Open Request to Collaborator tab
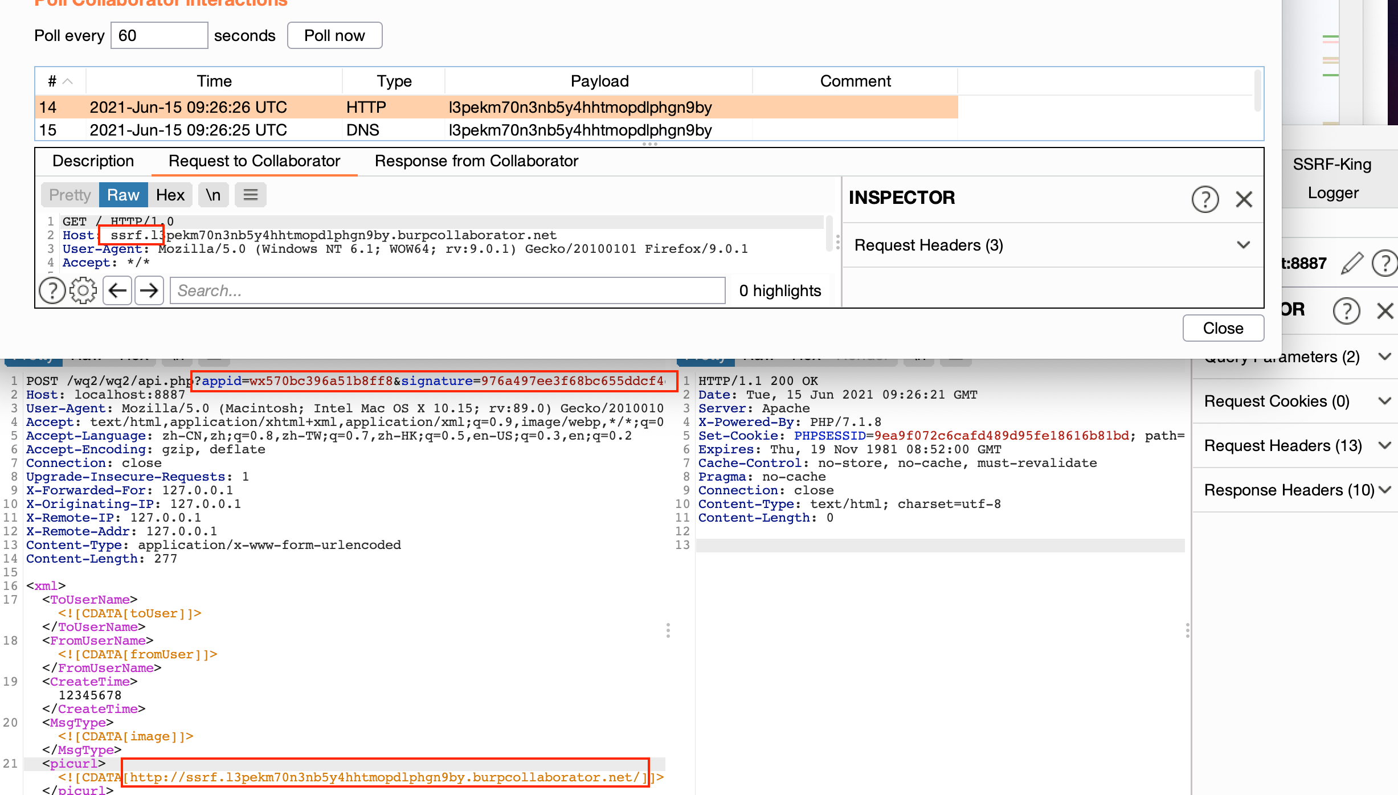This screenshot has width=1398, height=795. [254, 161]
